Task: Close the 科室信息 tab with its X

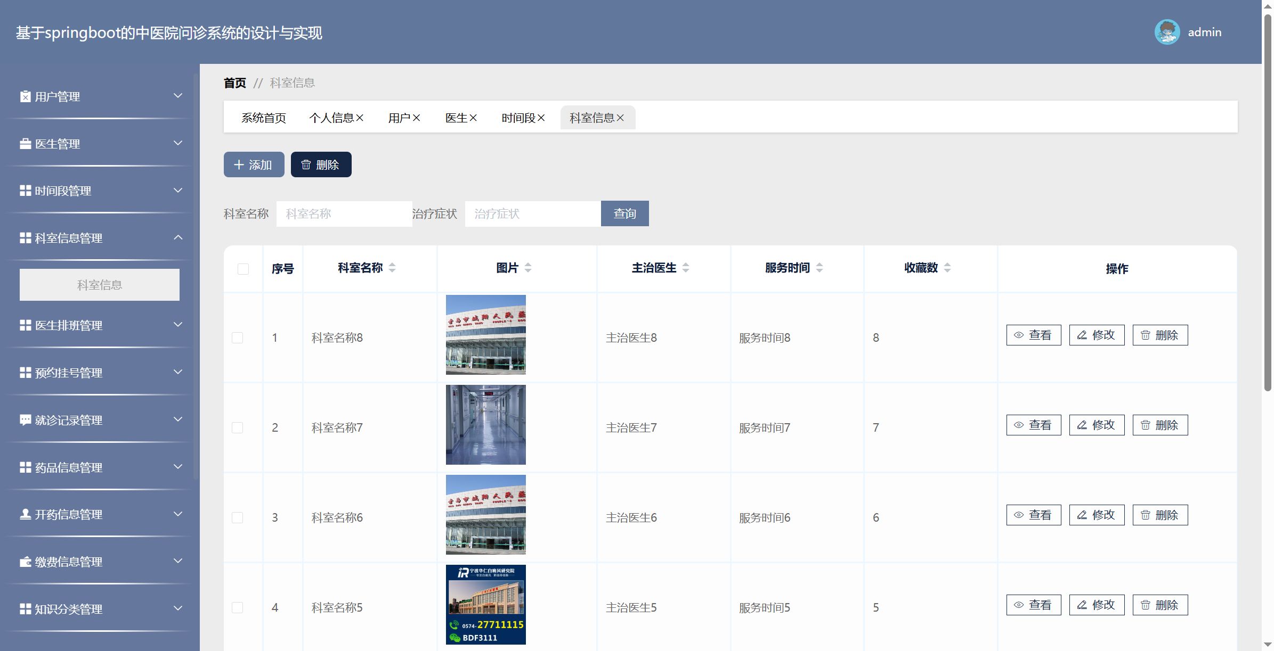Action: coord(620,118)
